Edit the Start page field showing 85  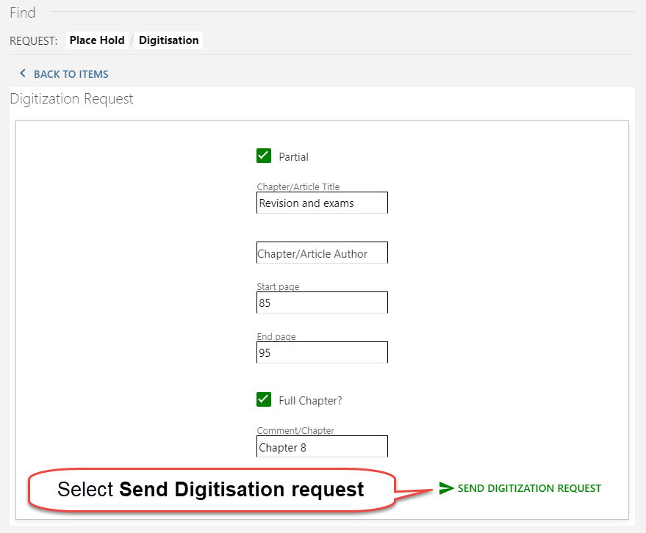tap(322, 302)
